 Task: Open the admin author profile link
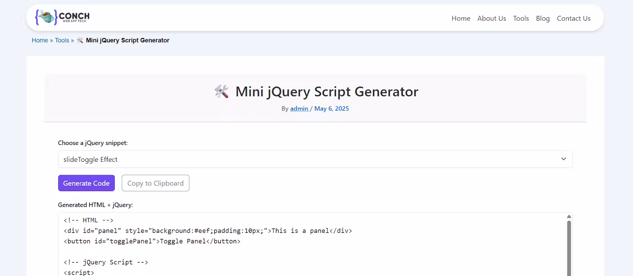(x=299, y=108)
